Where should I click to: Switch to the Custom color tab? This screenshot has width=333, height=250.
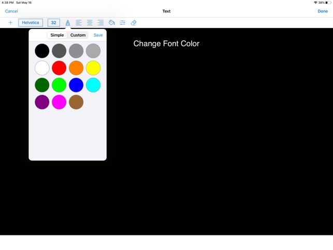78,35
